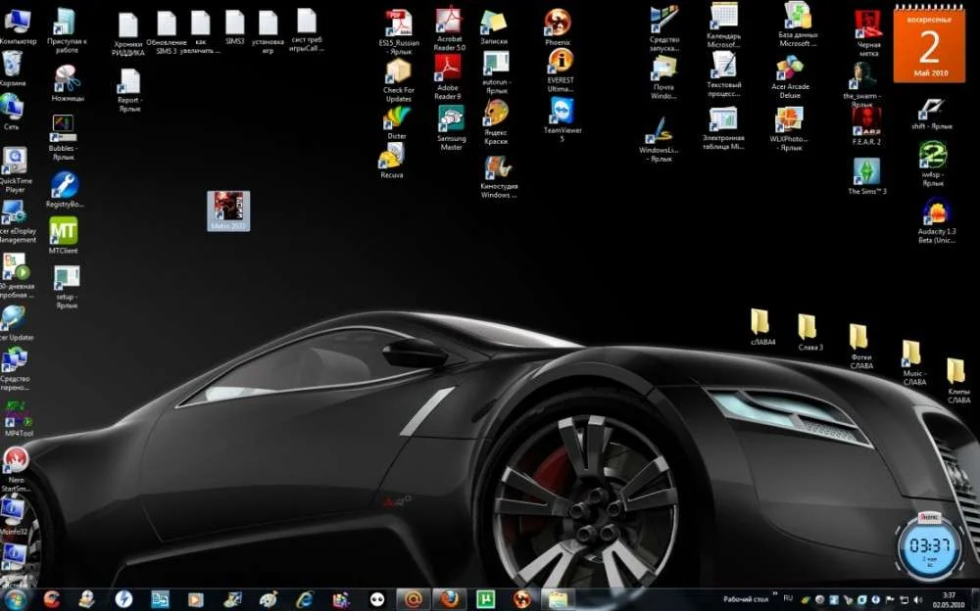Select the 'Music - СЛАВА' folder

click(912, 352)
